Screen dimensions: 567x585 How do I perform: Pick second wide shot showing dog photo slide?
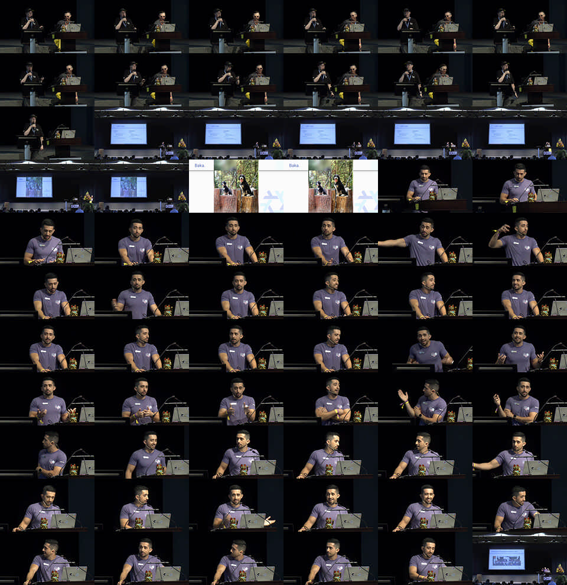142,186
